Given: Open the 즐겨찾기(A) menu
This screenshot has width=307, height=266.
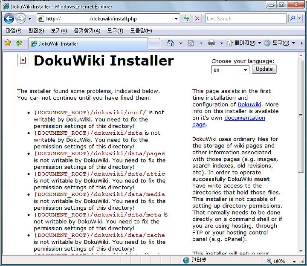Looking at the screenshot, I should 87,31.
